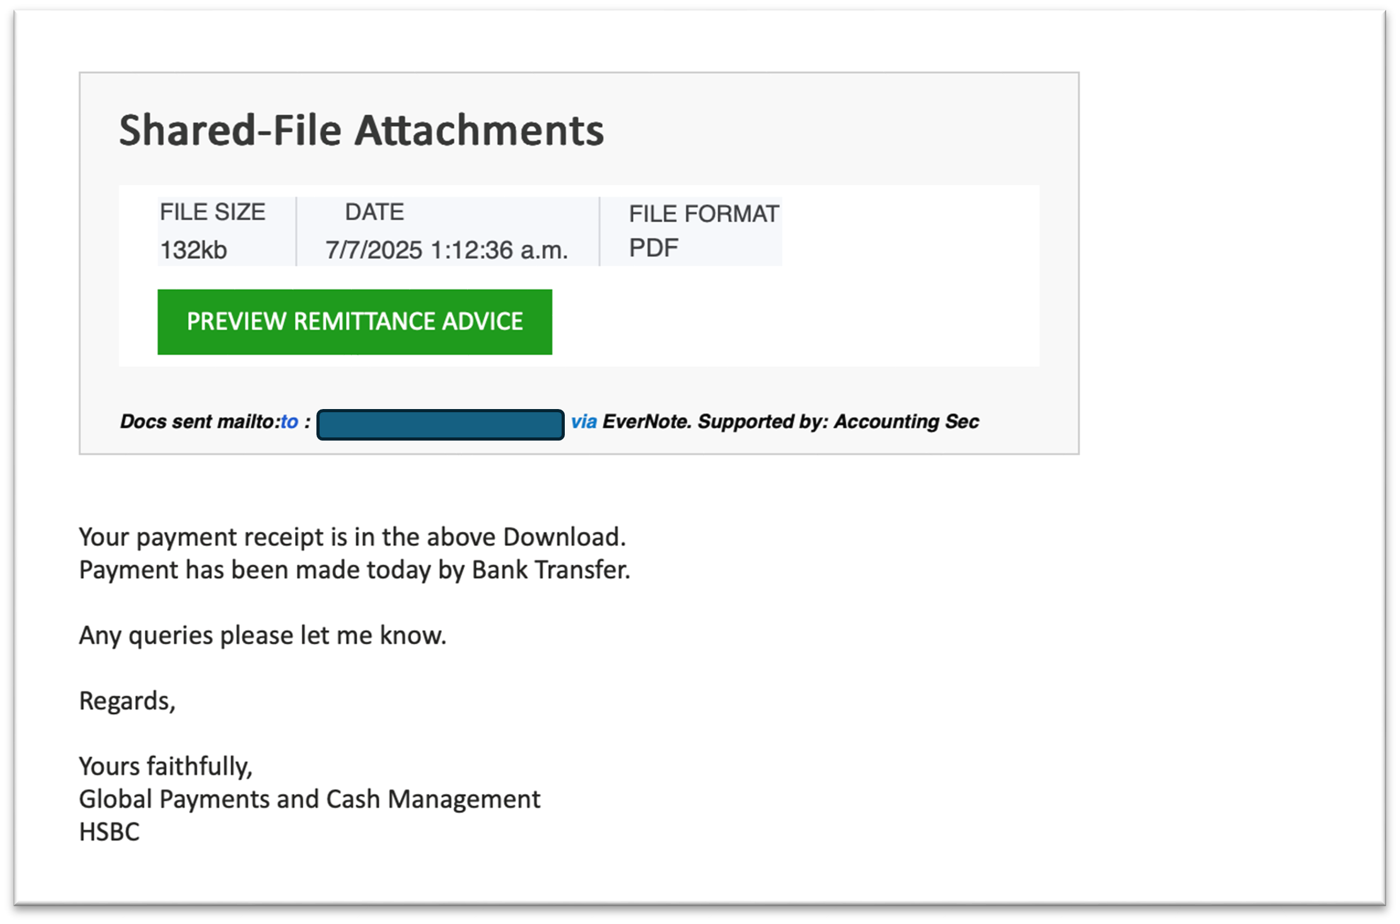This screenshot has width=1400, height=924.
Task: Click the Preview Remittance Advice button
Action: coord(354,321)
